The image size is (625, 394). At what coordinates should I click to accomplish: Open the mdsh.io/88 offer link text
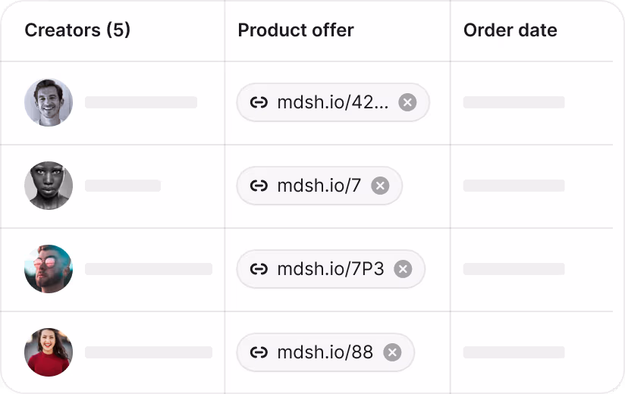(x=325, y=352)
